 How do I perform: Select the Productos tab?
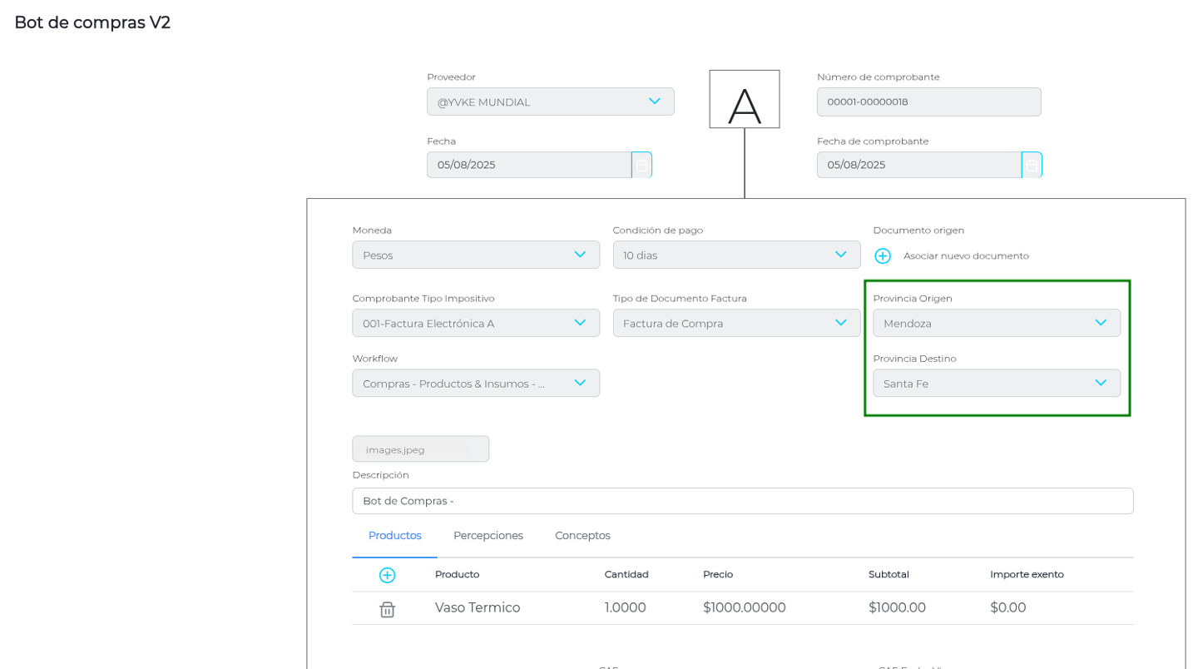(x=394, y=535)
